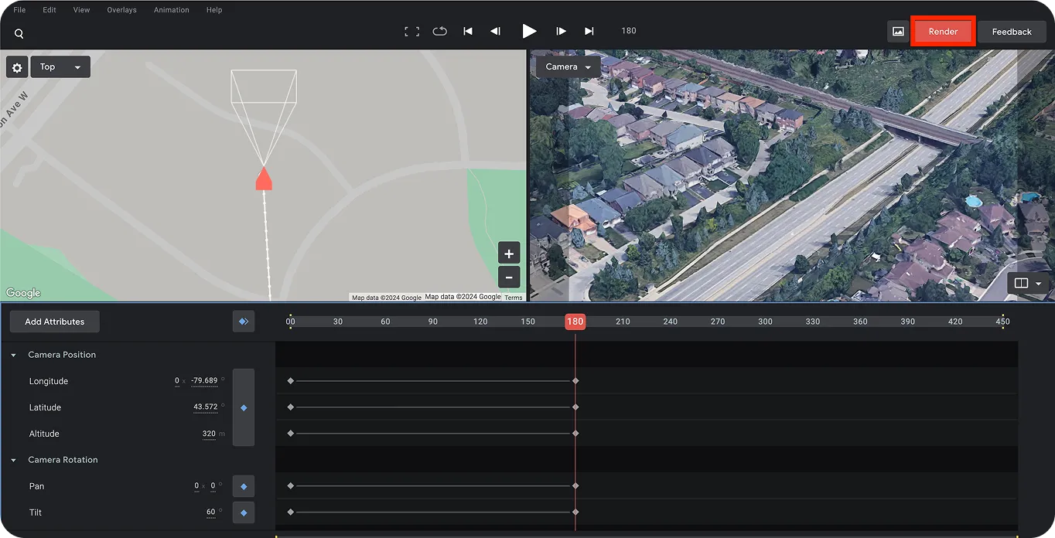Screen dimensions: 1055x538
Task: Open the viewport layout dropdown
Action: click(x=1029, y=283)
